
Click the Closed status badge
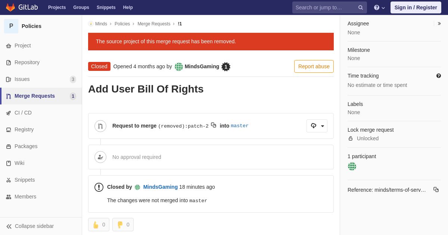pos(99,66)
